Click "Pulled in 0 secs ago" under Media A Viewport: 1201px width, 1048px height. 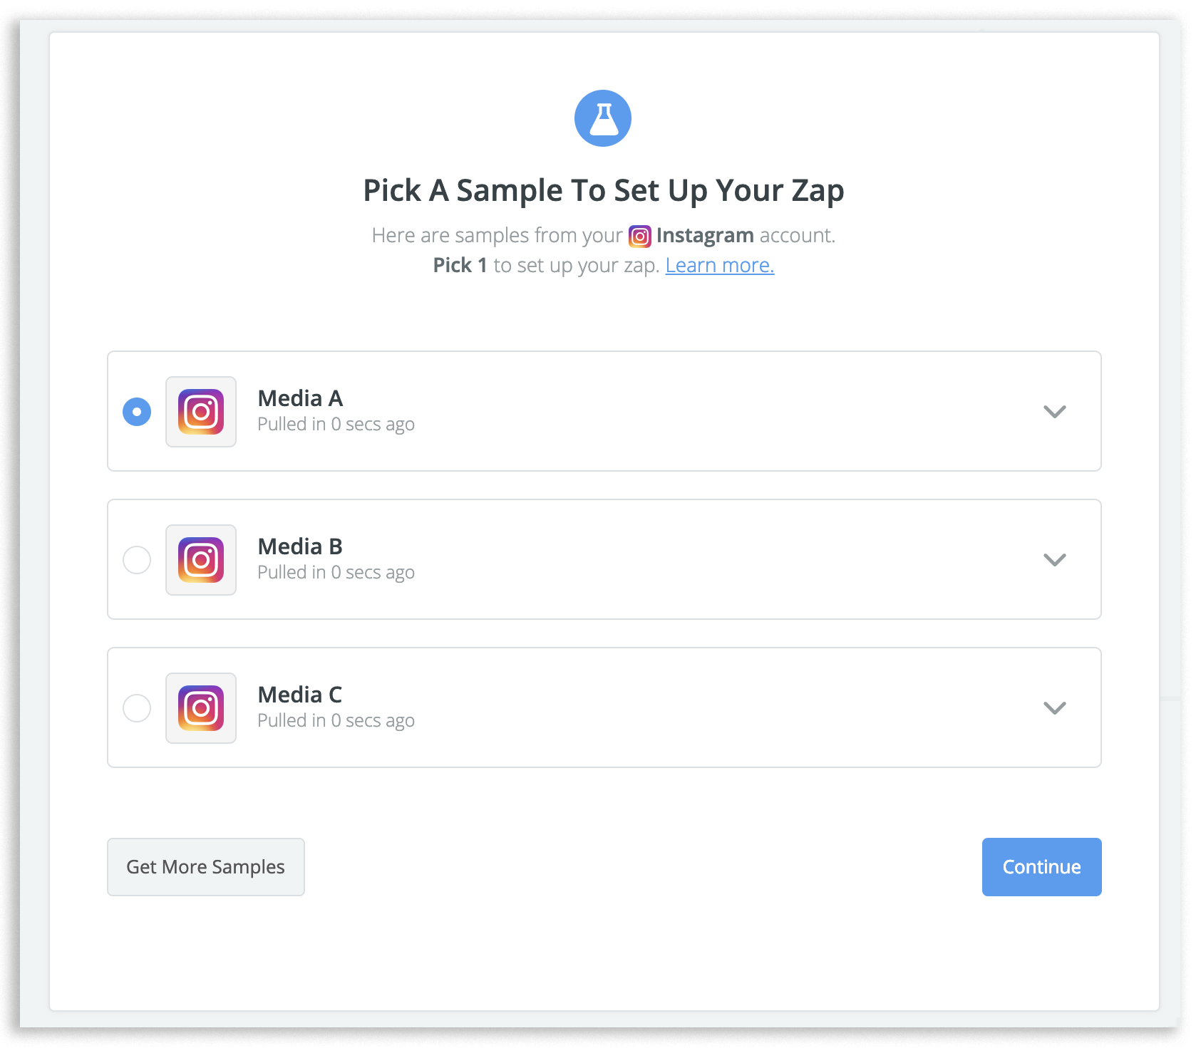pyautogui.click(x=336, y=425)
